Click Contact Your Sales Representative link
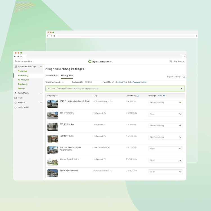This screenshot has width=211, height=211. 131,82
